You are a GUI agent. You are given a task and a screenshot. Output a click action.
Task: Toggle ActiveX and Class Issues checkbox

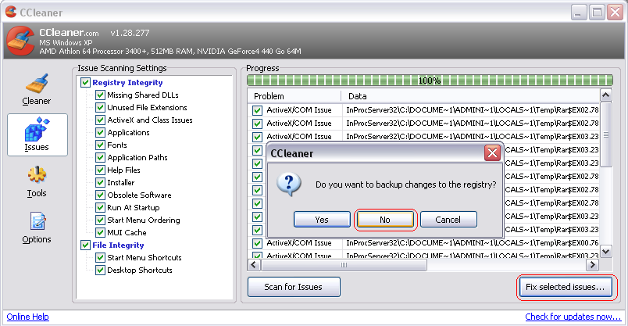100,120
